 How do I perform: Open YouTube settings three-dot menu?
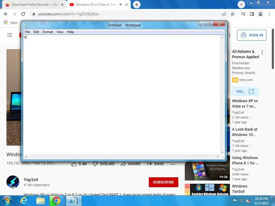point(229,35)
